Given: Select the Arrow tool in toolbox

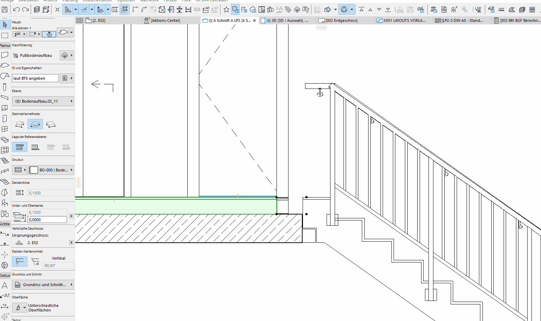Looking at the screenshot, I should (5, 24).
